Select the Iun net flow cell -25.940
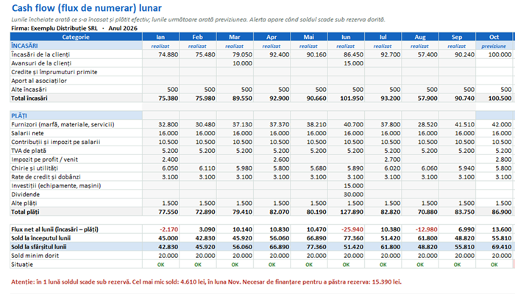This screenshot has width=515, height=294. [347, 229]
